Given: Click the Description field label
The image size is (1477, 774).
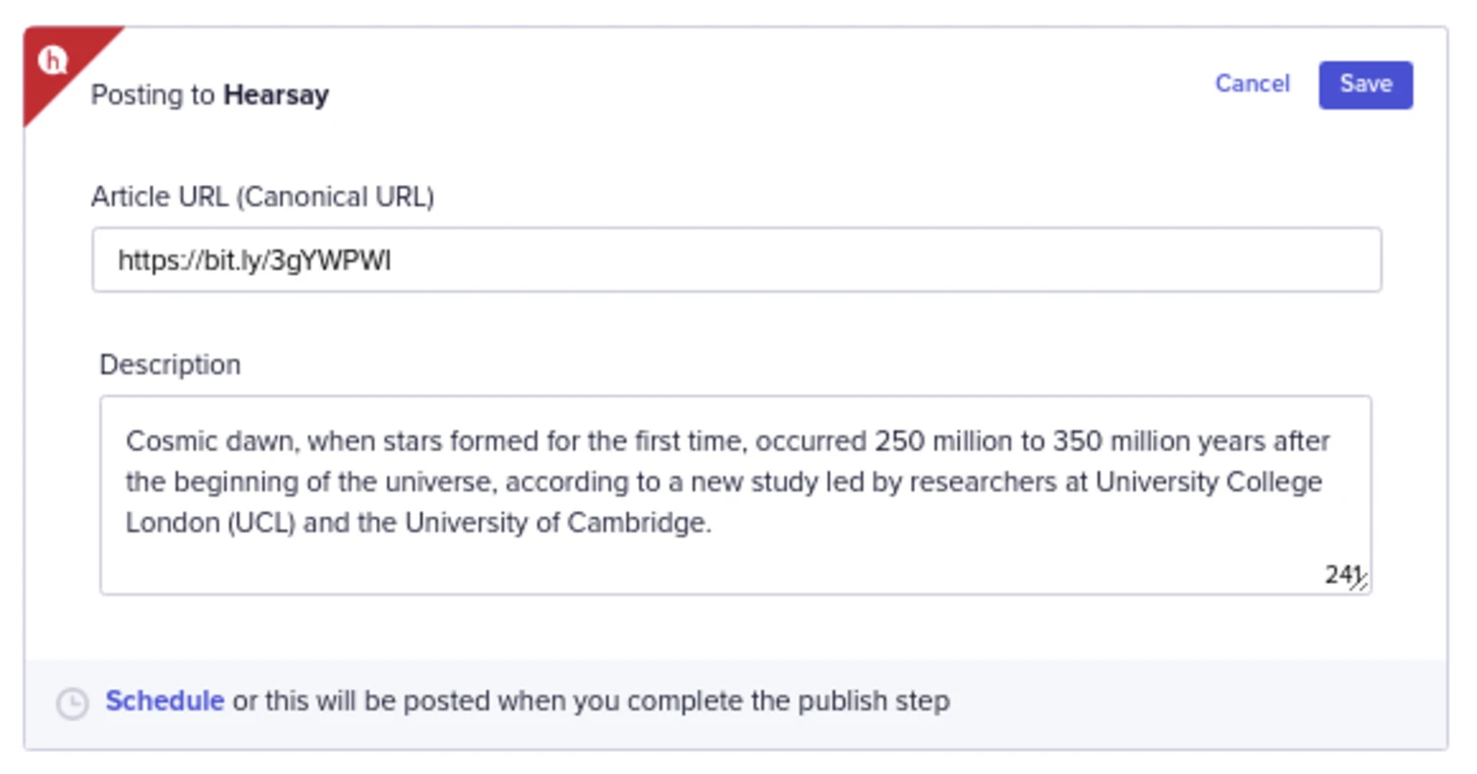Looking at the screenshot, I should coord(170,364).
